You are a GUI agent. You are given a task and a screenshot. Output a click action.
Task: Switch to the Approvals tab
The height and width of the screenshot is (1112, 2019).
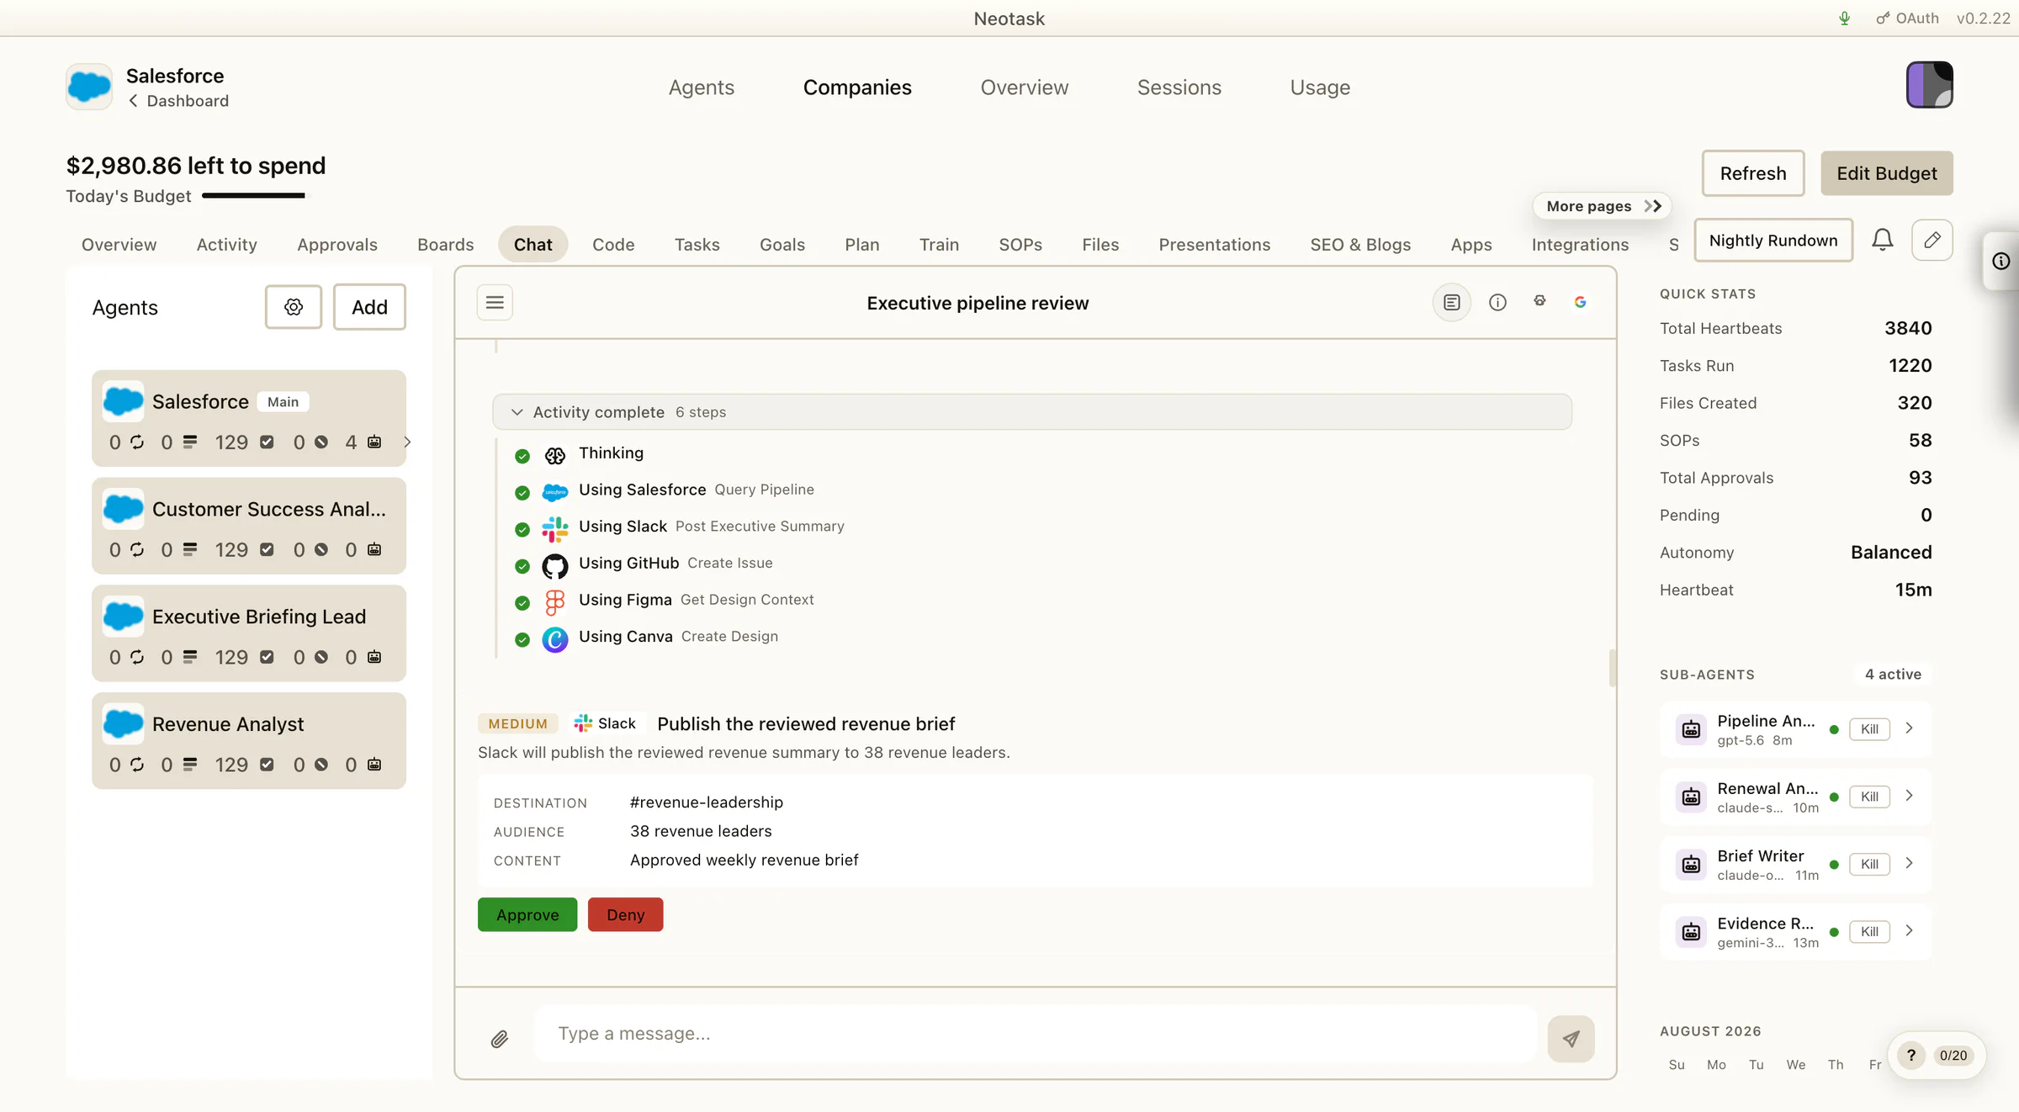coord(336,245)
